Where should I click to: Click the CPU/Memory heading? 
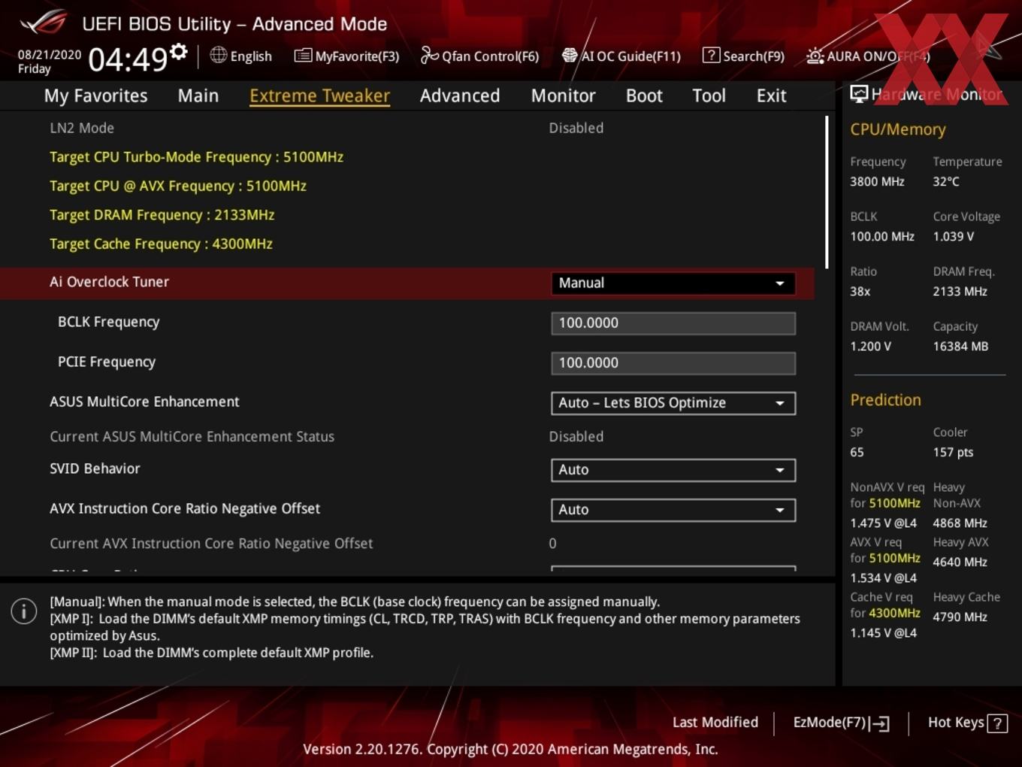point(898,129)
